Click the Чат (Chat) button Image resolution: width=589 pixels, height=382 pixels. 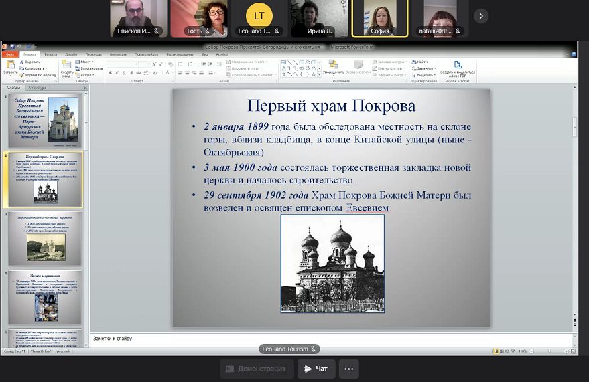[x=316, y=369]
